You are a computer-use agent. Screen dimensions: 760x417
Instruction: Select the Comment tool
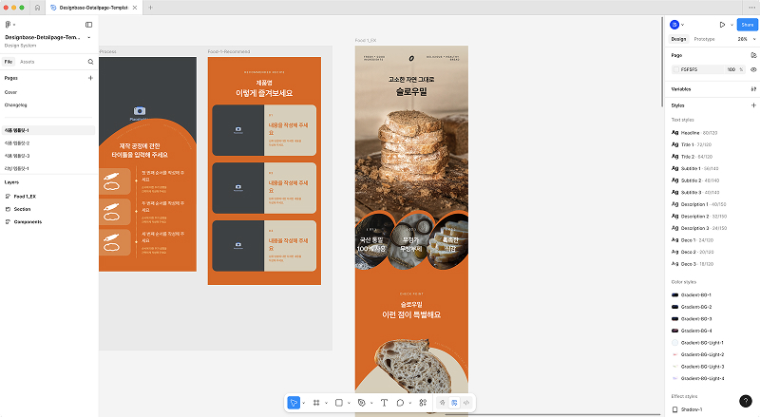(400, 403)
